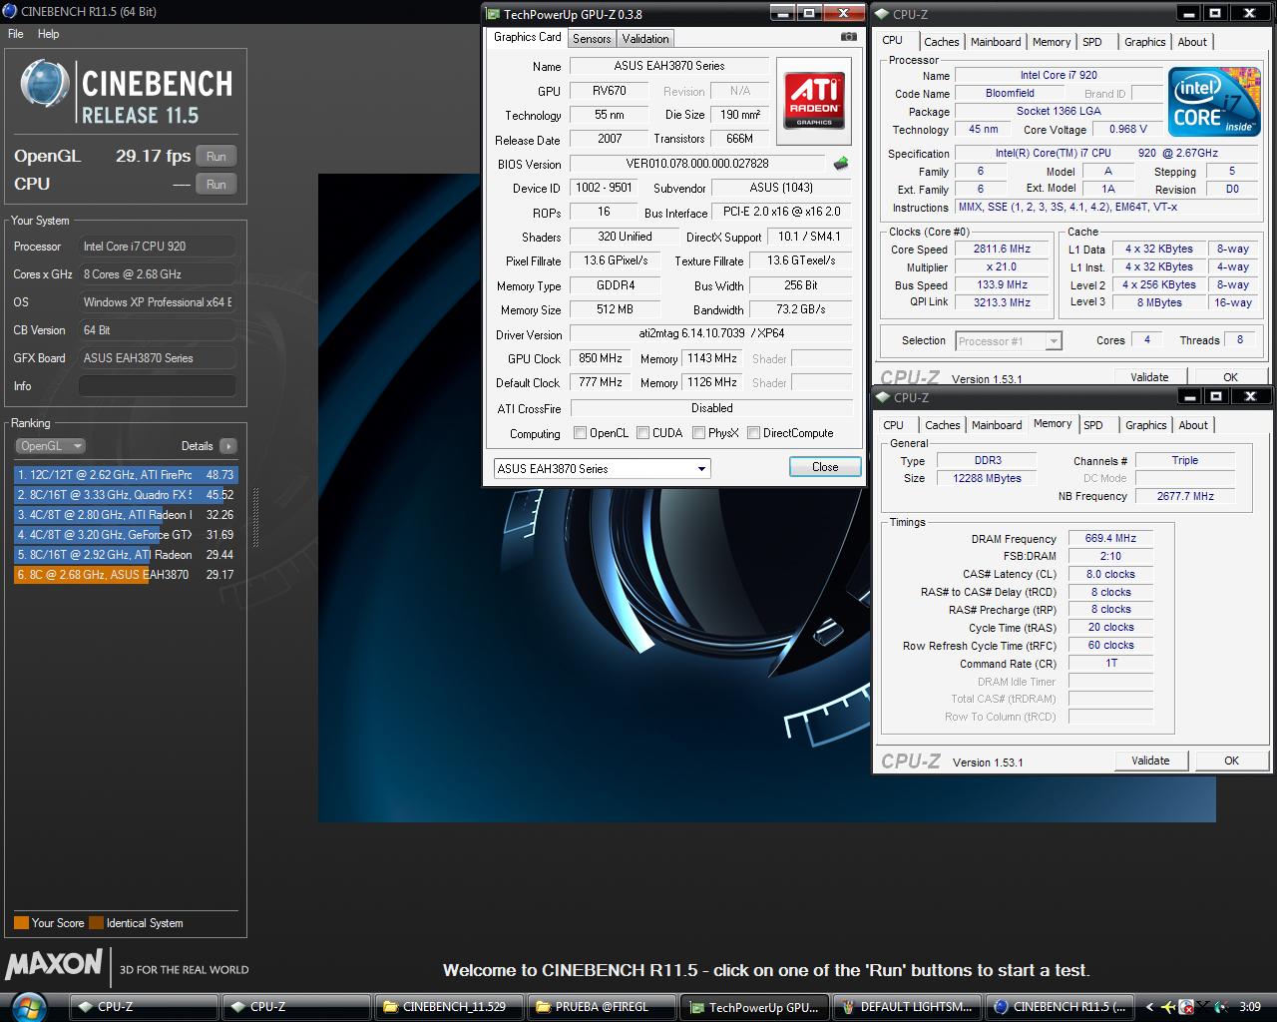Switch to TechPowerUp GPU-Z taskbar button

point(753,1006)
